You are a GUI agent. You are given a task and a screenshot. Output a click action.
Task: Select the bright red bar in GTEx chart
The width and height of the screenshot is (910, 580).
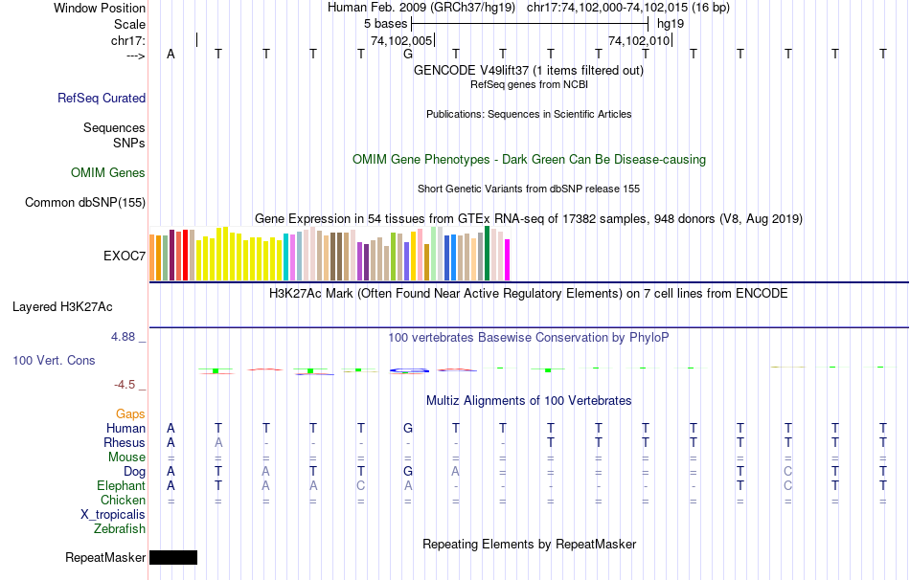[185, 256]
